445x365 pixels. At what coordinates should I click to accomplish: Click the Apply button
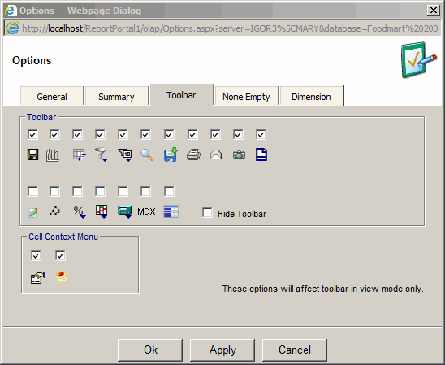[222, 350]
